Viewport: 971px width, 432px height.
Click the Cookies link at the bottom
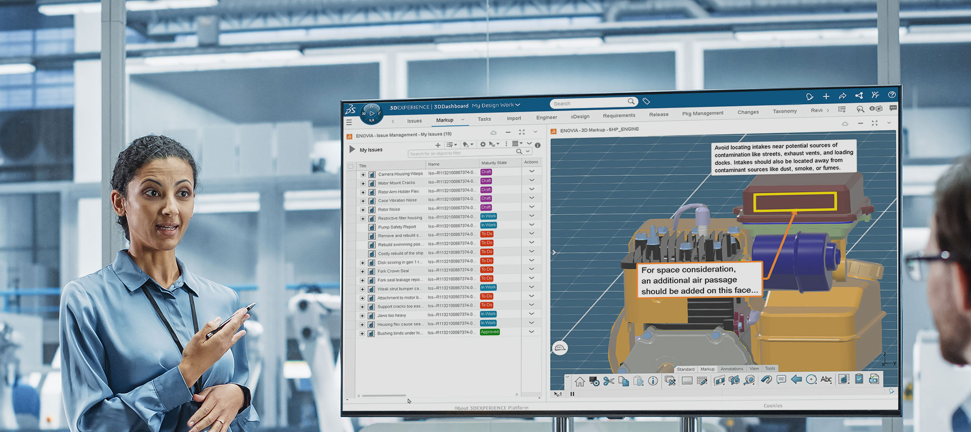(x=773, y=406)
